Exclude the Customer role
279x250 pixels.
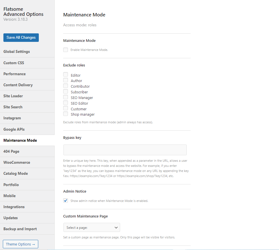[65, 108]
